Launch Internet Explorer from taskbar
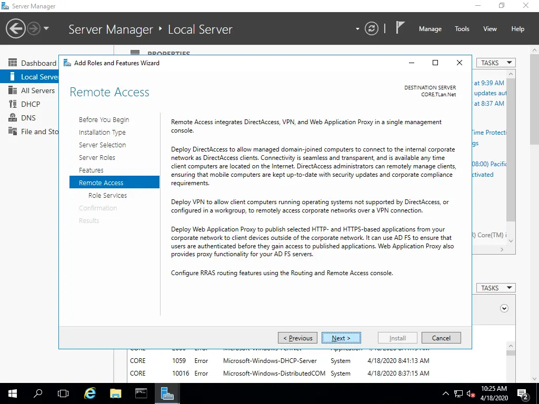This screenshot has height=404, width=539. click(x=89, y=393)
